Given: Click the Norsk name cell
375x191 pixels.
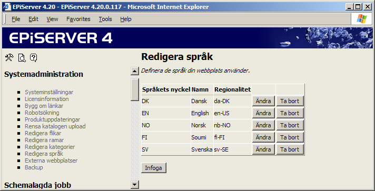Looking at the screenshot, I should click(202, 125).
